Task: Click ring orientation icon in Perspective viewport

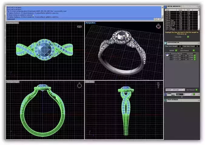Action: click(158, 26)
